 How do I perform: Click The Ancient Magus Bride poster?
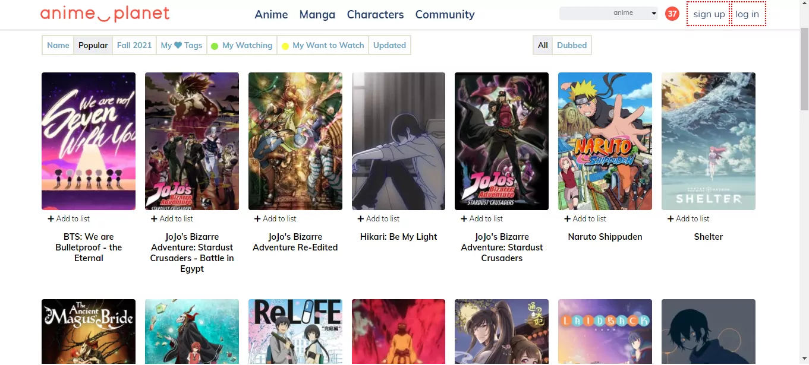pyautogui.click(x=89, y=332)
